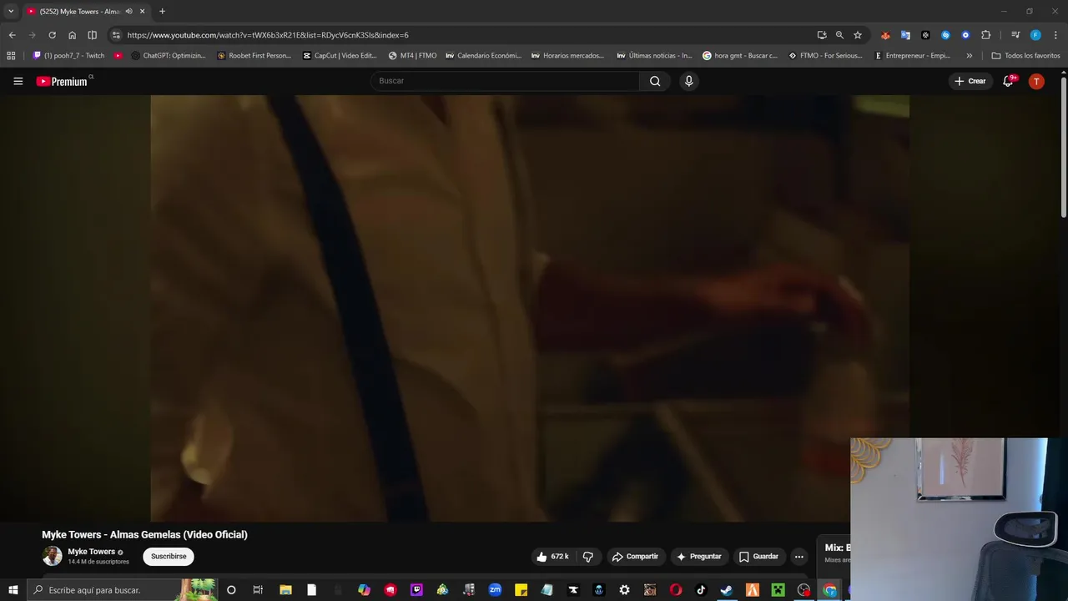This screenshot has height=601, width=1068.
Task: Toggle Chrome side panel icon
Action: click(x=92, y=35)
